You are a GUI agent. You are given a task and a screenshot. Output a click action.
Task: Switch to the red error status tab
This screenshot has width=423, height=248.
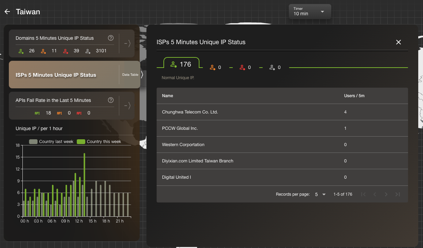point(245,67)
